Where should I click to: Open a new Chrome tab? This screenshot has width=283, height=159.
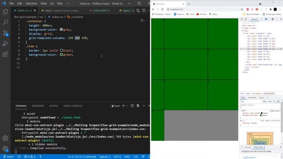pos(189,4)
